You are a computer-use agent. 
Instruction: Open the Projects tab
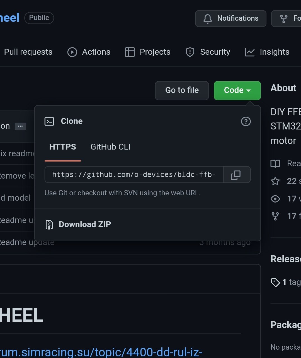tap(147, 52)
